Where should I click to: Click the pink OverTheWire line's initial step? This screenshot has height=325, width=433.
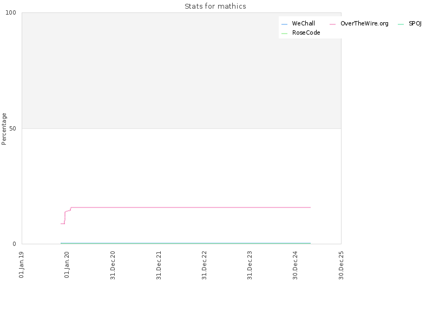tap(63, 224)
